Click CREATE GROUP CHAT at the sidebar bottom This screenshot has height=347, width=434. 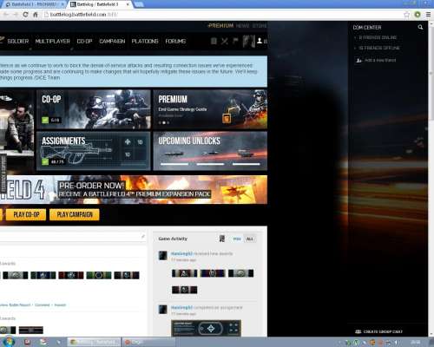pyautogui.click(x=383, y=331)
